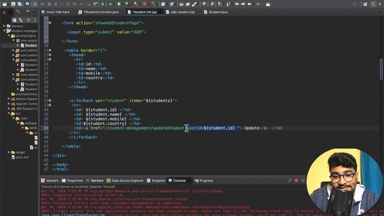Collapse the WEB-INF folder node
The image size is (384, 216).
(23, 128)
